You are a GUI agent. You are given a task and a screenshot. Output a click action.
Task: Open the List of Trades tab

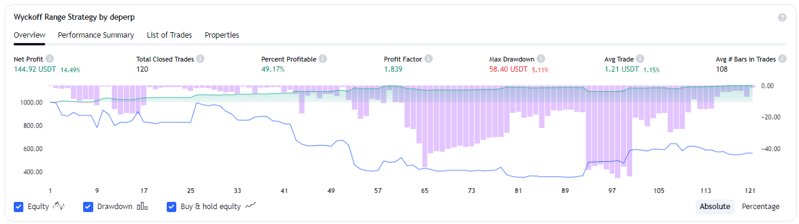[x=169, y=35]
